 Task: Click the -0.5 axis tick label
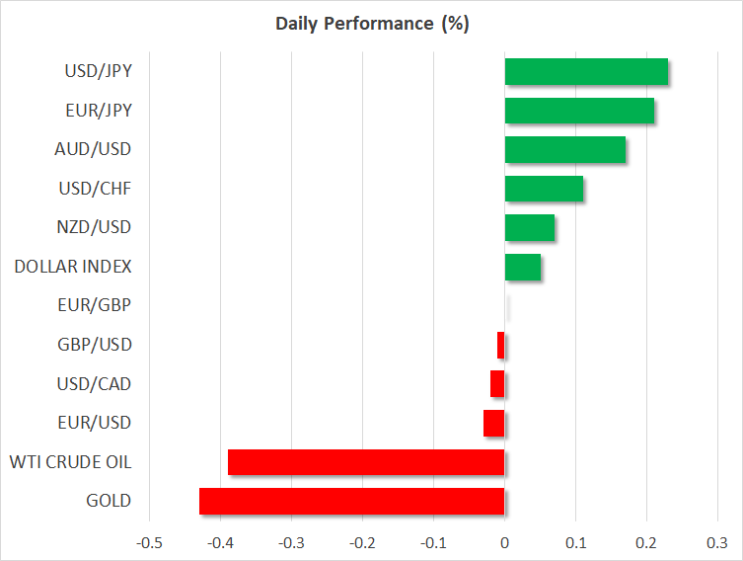click(x=149, y=542)
